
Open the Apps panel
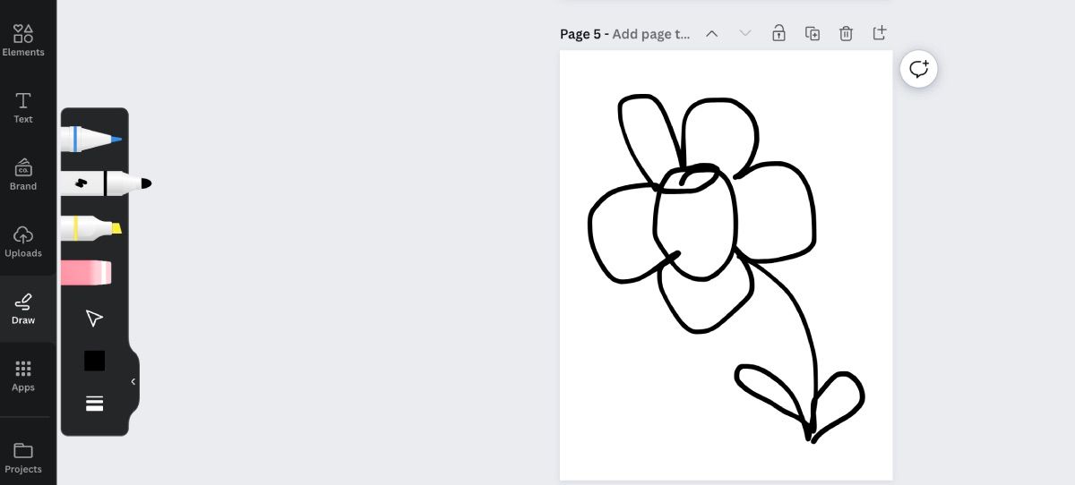[x=23, y=376]
